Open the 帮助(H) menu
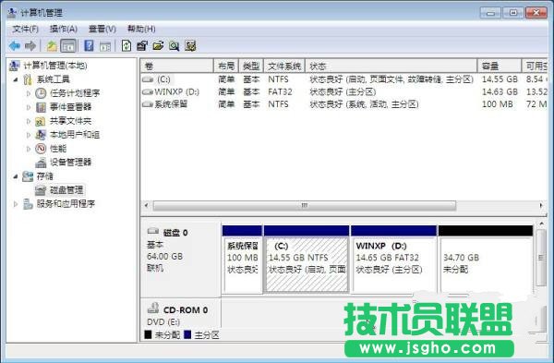Screen dimensions: 554x363 tap(141, 29)
